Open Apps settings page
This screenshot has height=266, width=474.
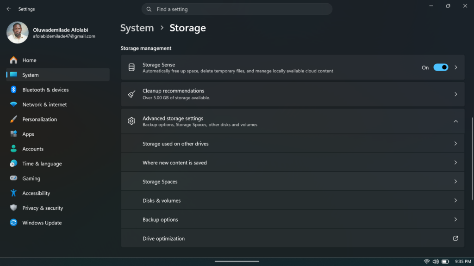click(x=58, y=134)
